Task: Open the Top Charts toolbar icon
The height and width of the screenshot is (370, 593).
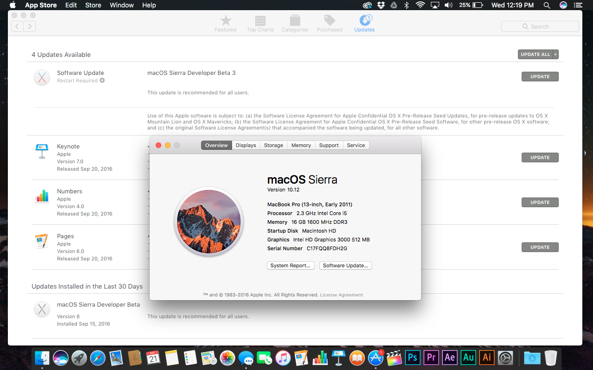Action: (x=260, y=21)
